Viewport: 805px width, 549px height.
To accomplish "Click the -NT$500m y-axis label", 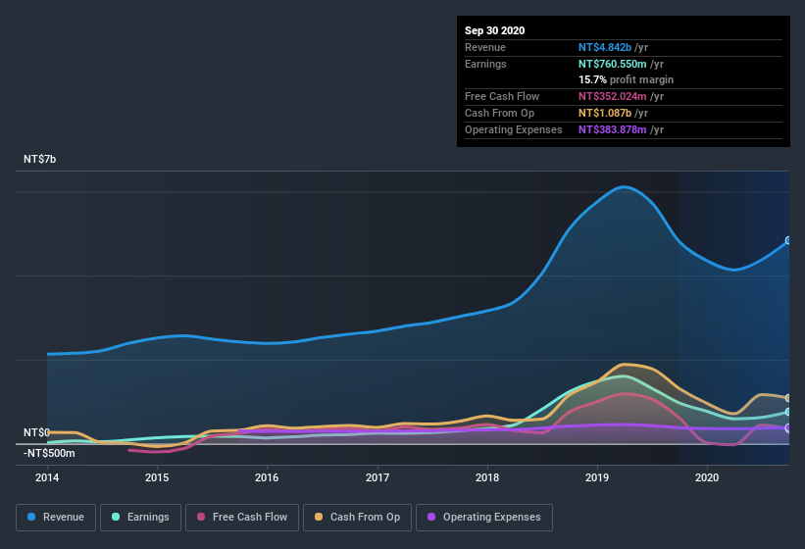I will pos(49,454).
